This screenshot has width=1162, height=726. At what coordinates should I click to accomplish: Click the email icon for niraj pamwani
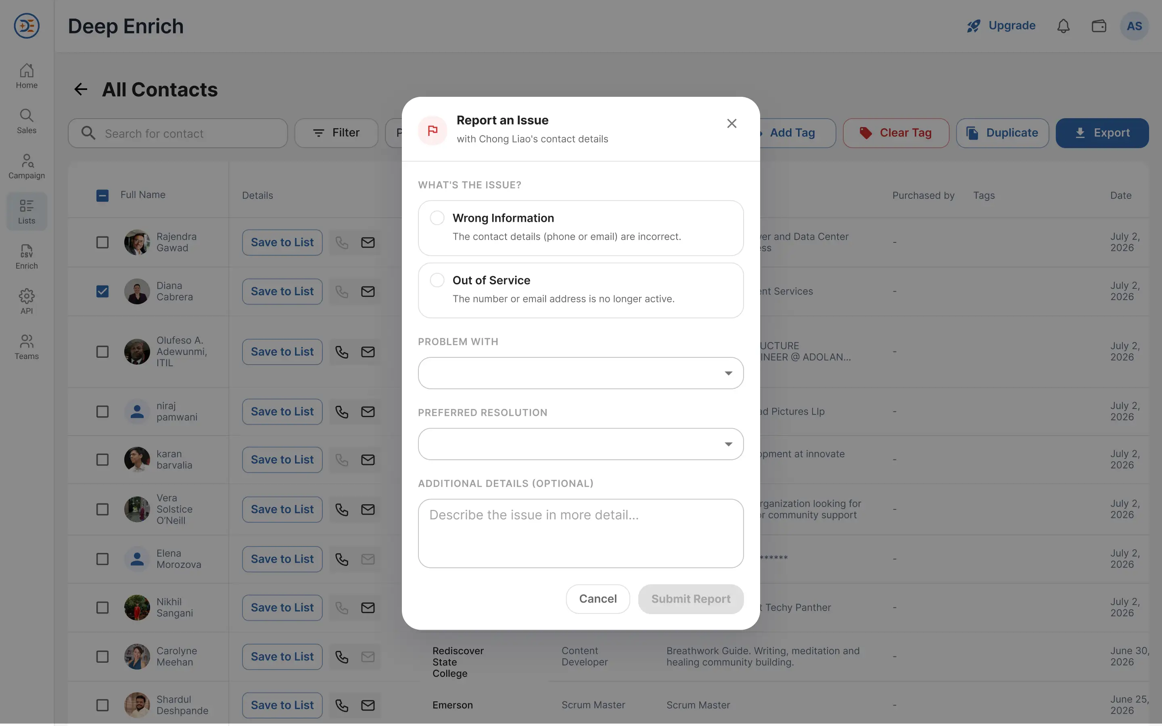click(368, 412)
